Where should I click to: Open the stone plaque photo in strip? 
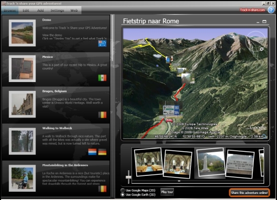(x=240, y=164)
